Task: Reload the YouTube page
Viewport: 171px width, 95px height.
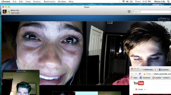Action: tap(140, 74)
